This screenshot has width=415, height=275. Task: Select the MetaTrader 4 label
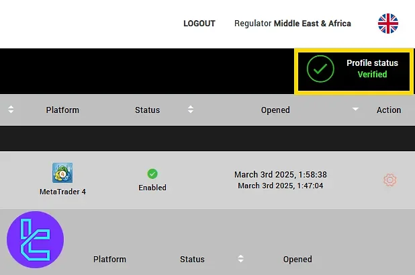tap(62, 192)
